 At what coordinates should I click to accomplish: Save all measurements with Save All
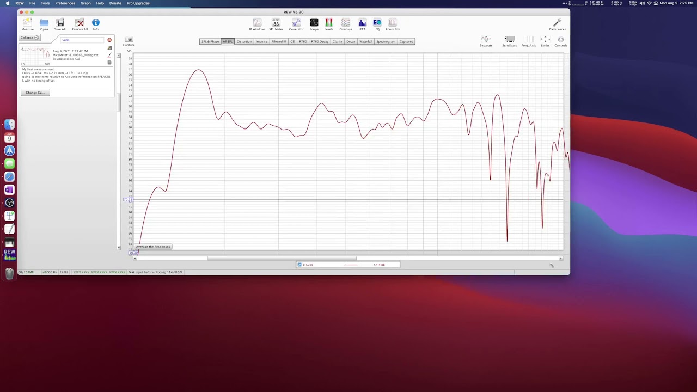tap(60, 23)
